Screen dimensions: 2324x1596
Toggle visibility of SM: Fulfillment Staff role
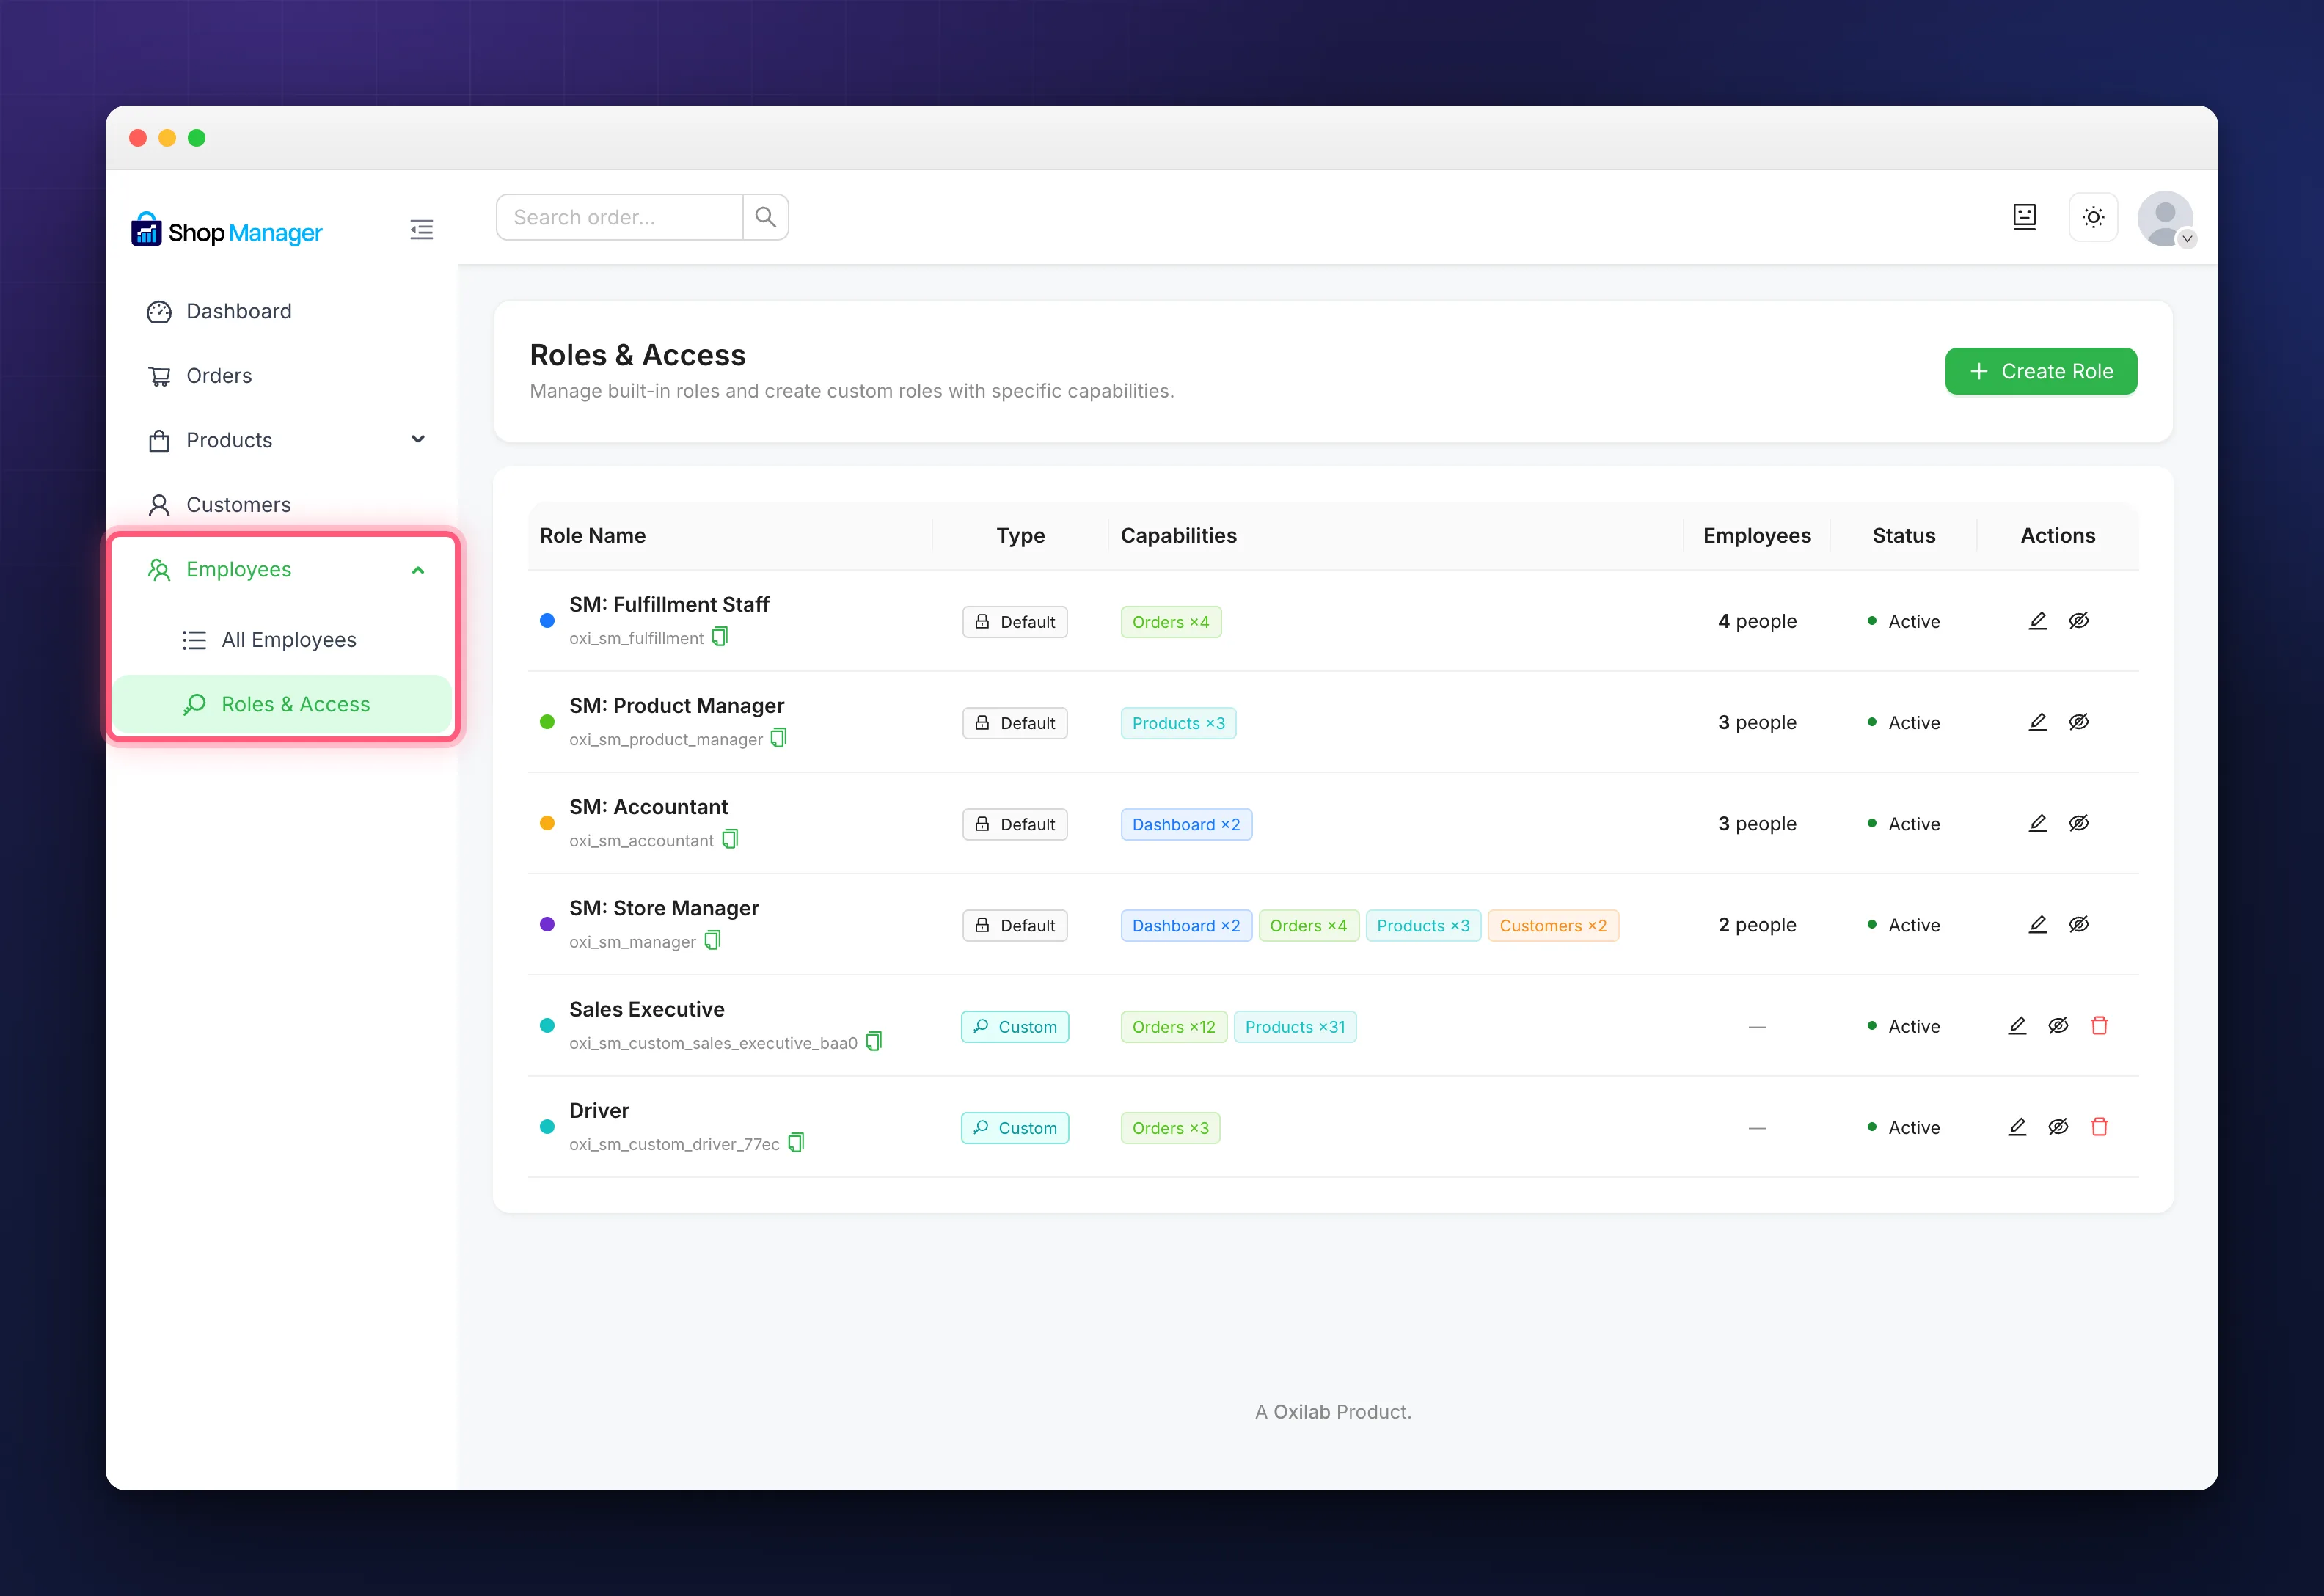[x=2078, y=621]
